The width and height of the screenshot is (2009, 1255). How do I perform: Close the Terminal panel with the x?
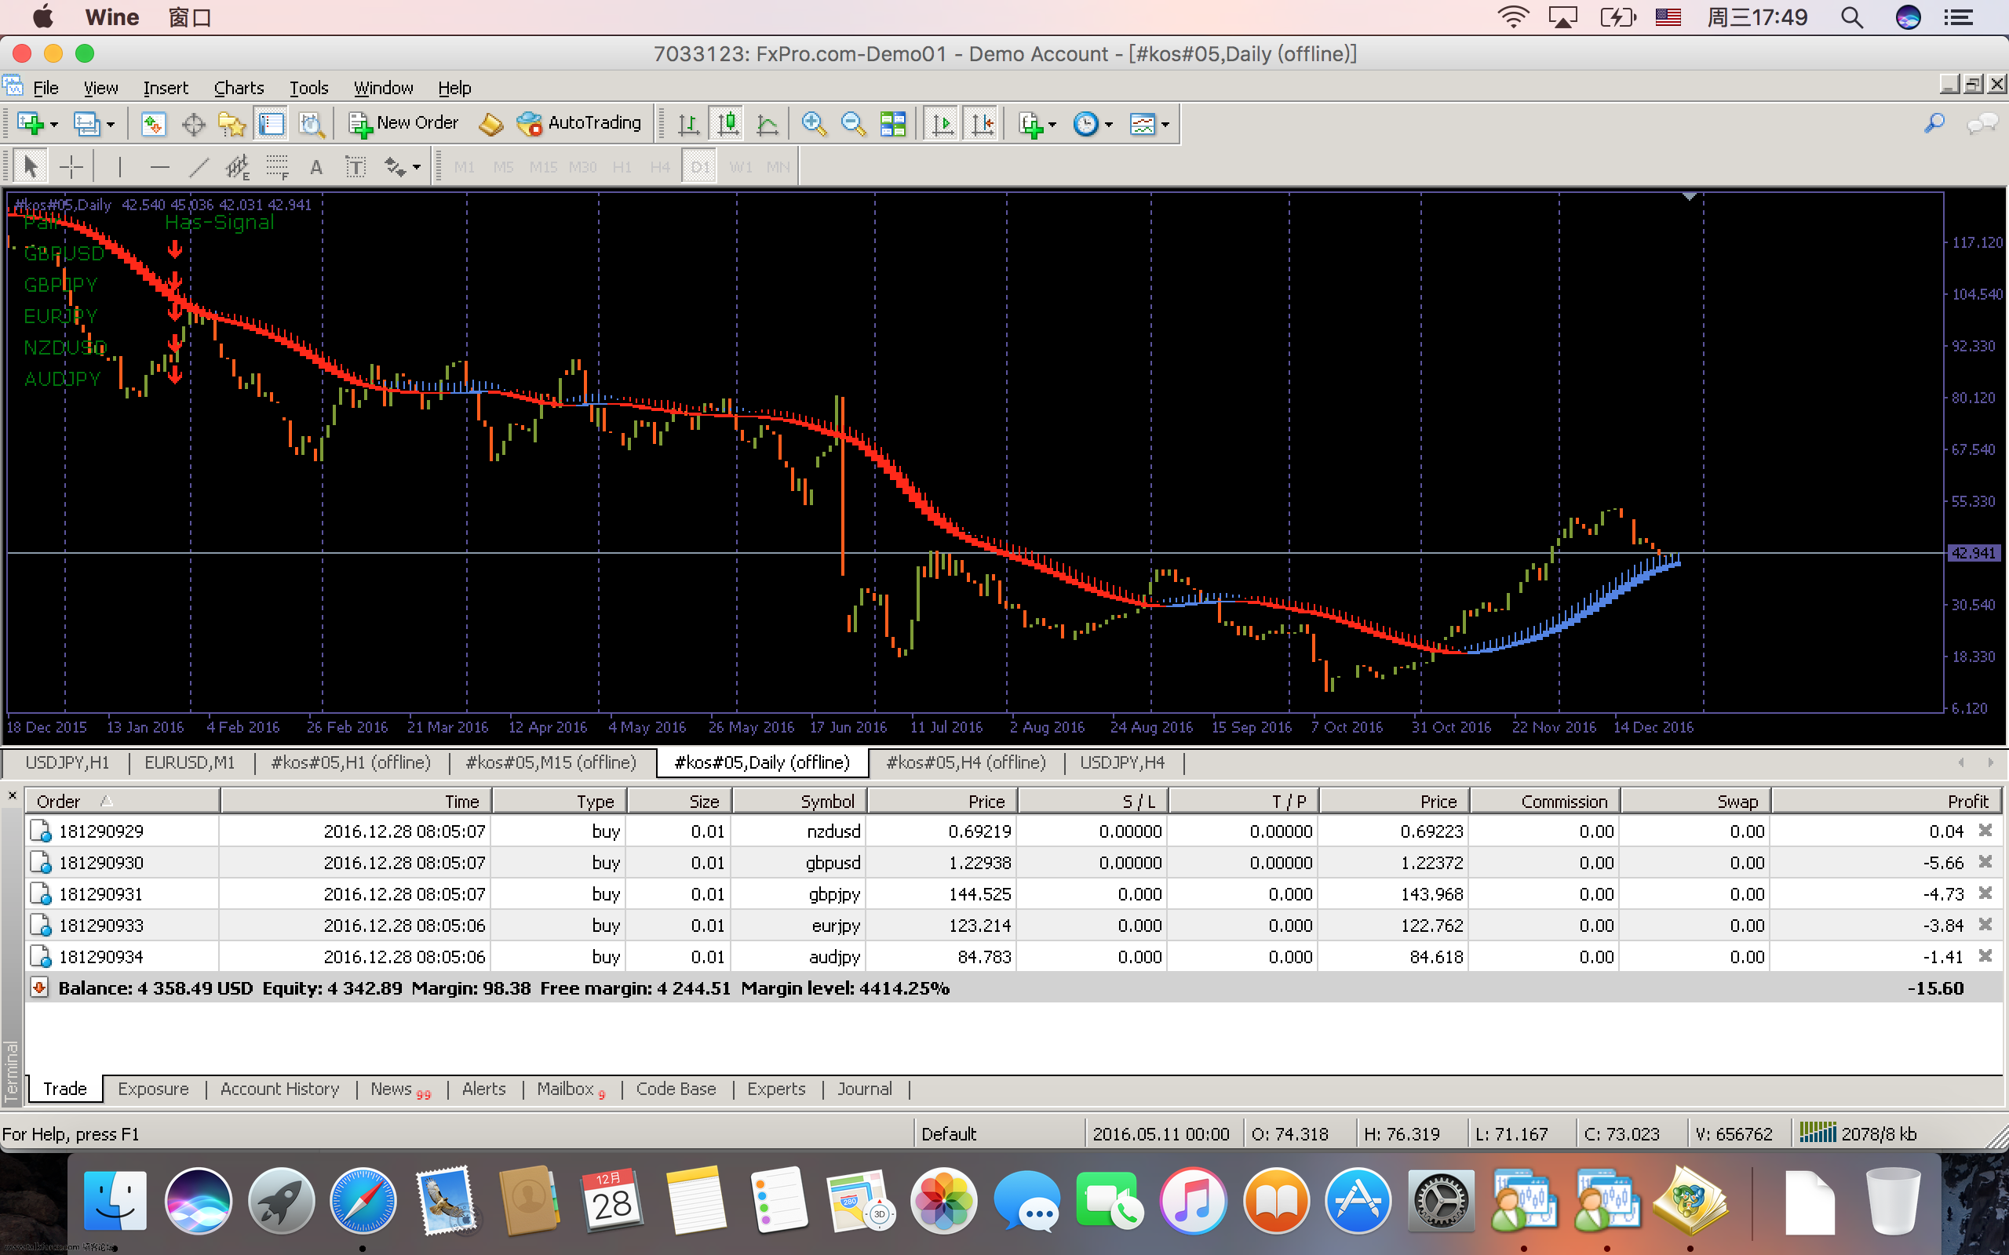tap(12, 795)
